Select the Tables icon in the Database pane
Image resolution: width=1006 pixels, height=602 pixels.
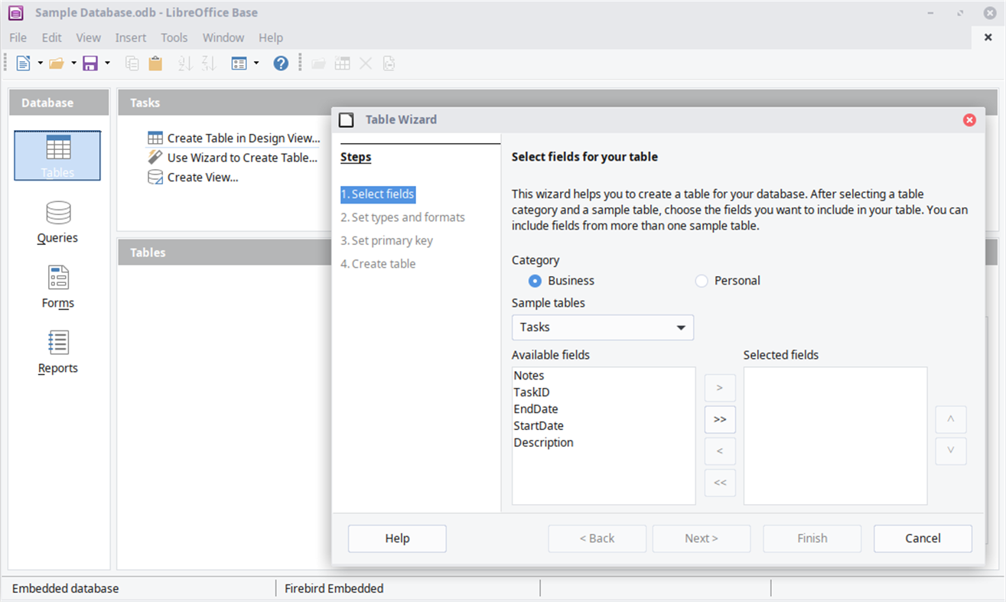[57, 155]
